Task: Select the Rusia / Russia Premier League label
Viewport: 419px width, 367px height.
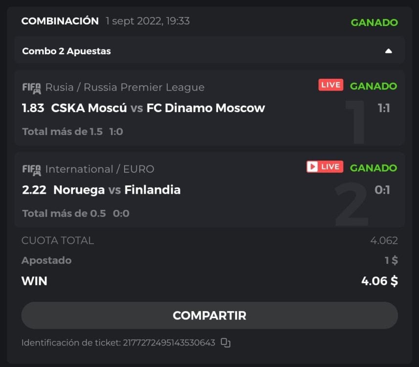Action: pyautogui.click(x=125, y=87)
